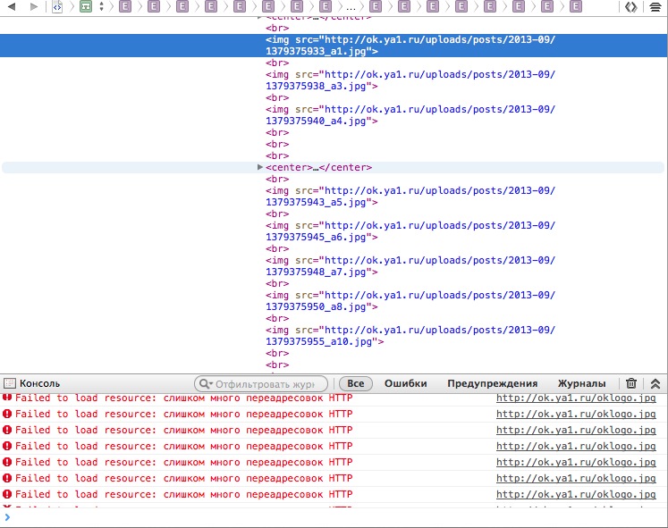Click the green DOM tree breadcrumb icon
668x528 pixels.
[x=85, y=6]
